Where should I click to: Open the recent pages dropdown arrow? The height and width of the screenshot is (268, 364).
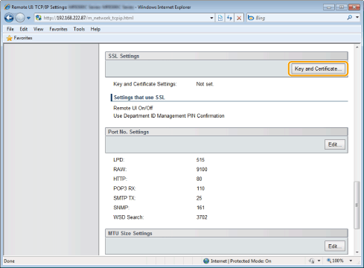point(28,18)
